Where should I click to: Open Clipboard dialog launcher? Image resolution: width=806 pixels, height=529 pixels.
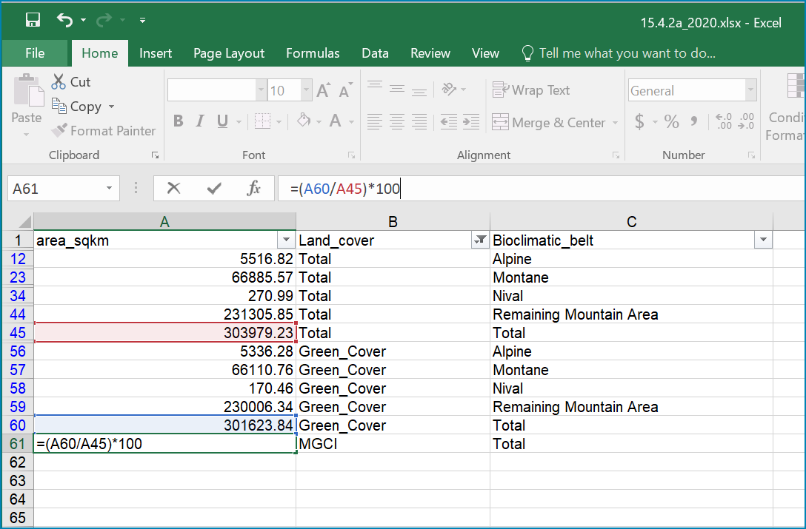pyautogui.click(x=155, y=155)
